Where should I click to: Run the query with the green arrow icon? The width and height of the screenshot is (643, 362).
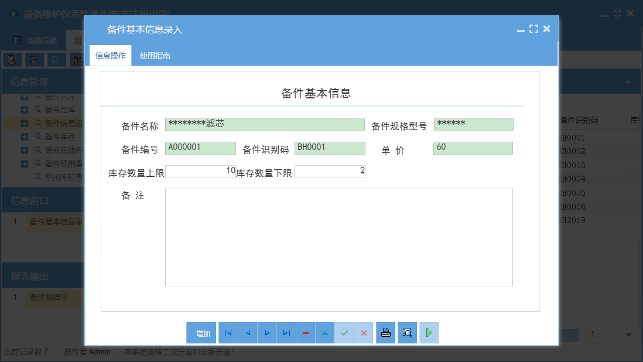429,333
